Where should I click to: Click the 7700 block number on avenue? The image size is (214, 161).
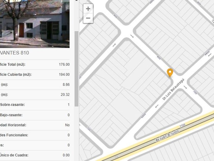(x=182, y=125)
